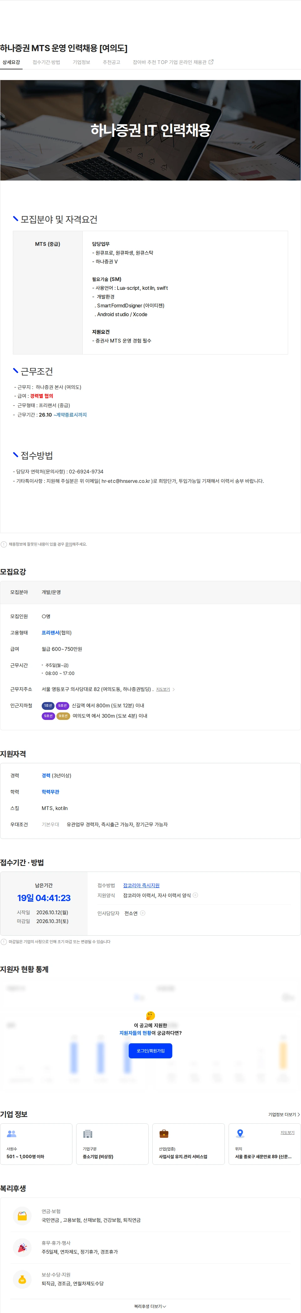Expand 복리후생 더보기

point(150,1306)
